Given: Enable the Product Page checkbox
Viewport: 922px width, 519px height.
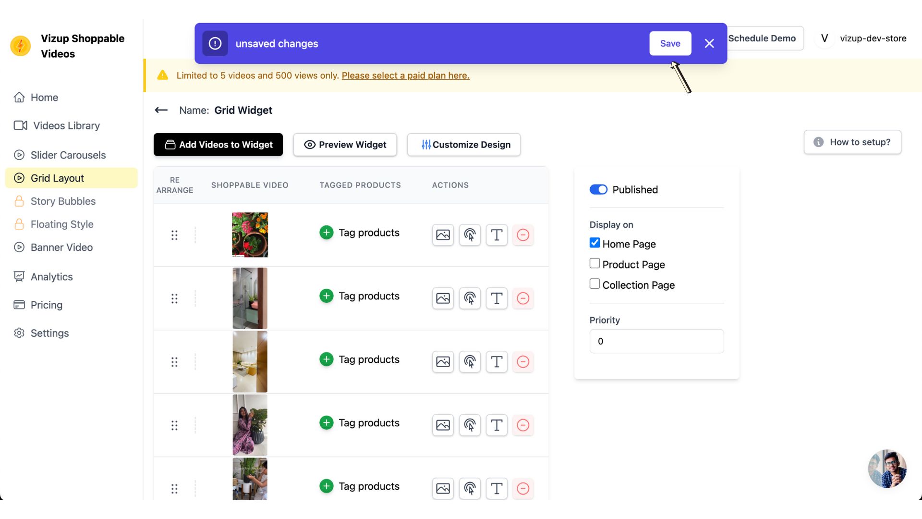Looking at the screenshot, I should (594, 263).
